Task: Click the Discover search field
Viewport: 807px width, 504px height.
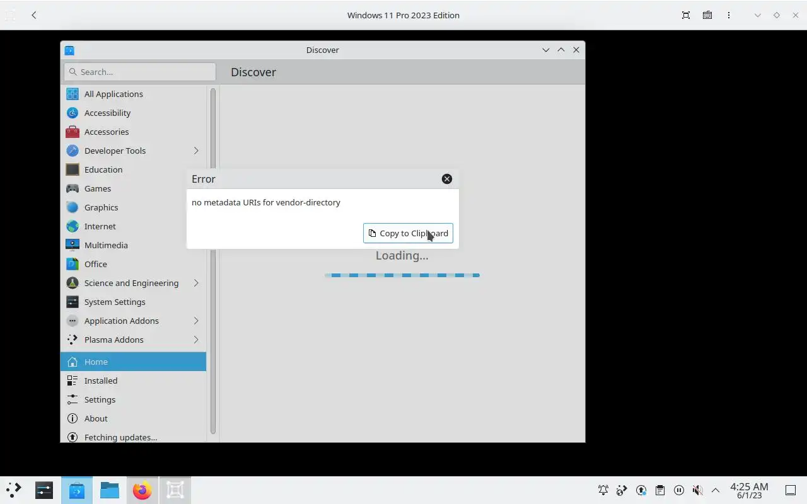Action: click(140, 72)
